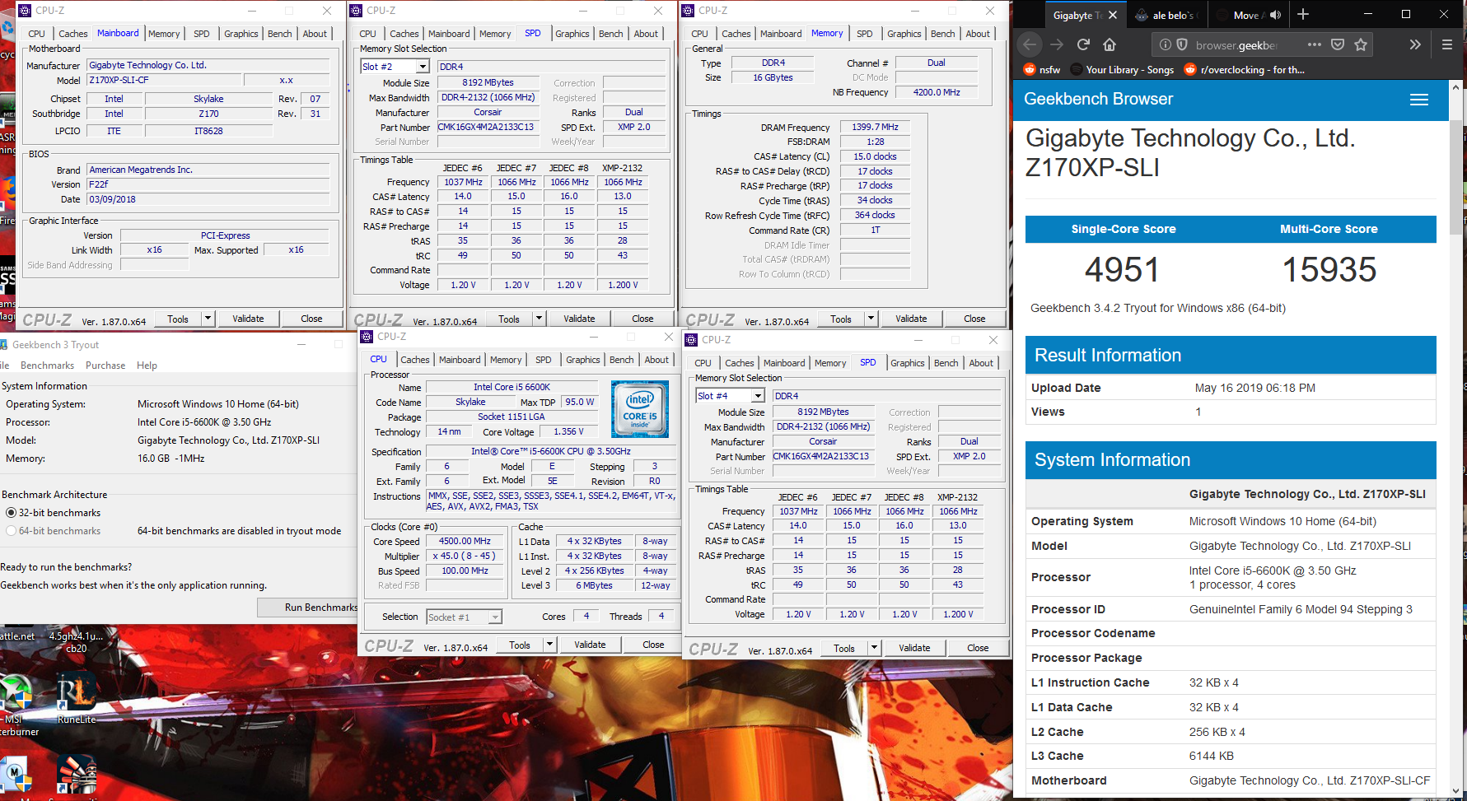Click Close in Slot #2 SPD window
The height and width of the screenshot is (801, 1467).
[x=642, y=319]
